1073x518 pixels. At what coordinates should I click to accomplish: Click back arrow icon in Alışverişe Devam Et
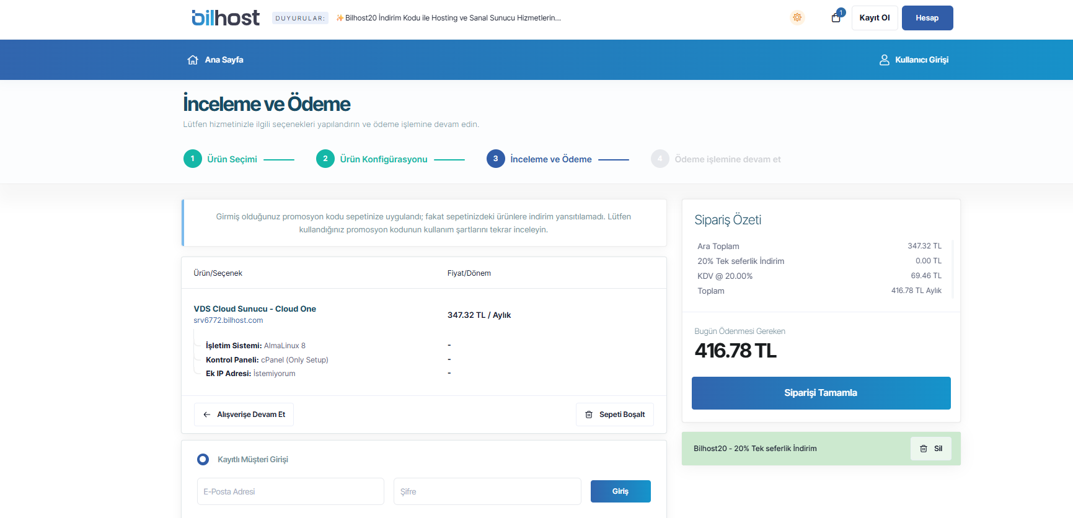point(207,415)
